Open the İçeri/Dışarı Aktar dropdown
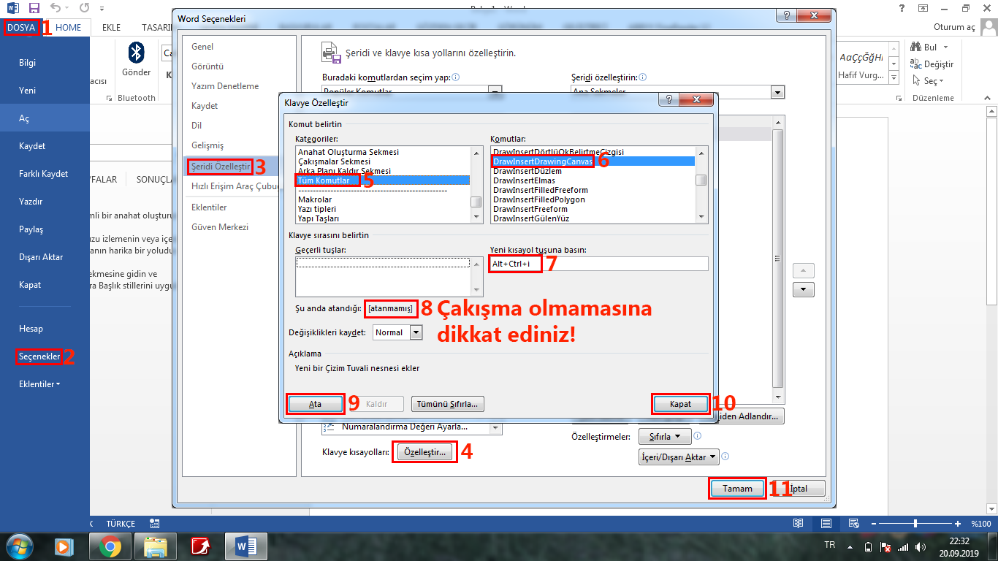 point(679,457)
